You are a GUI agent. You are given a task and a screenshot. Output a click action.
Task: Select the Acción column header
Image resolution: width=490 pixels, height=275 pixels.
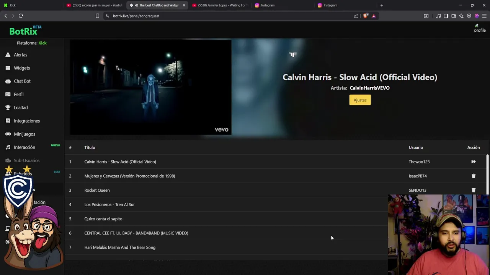474,147
